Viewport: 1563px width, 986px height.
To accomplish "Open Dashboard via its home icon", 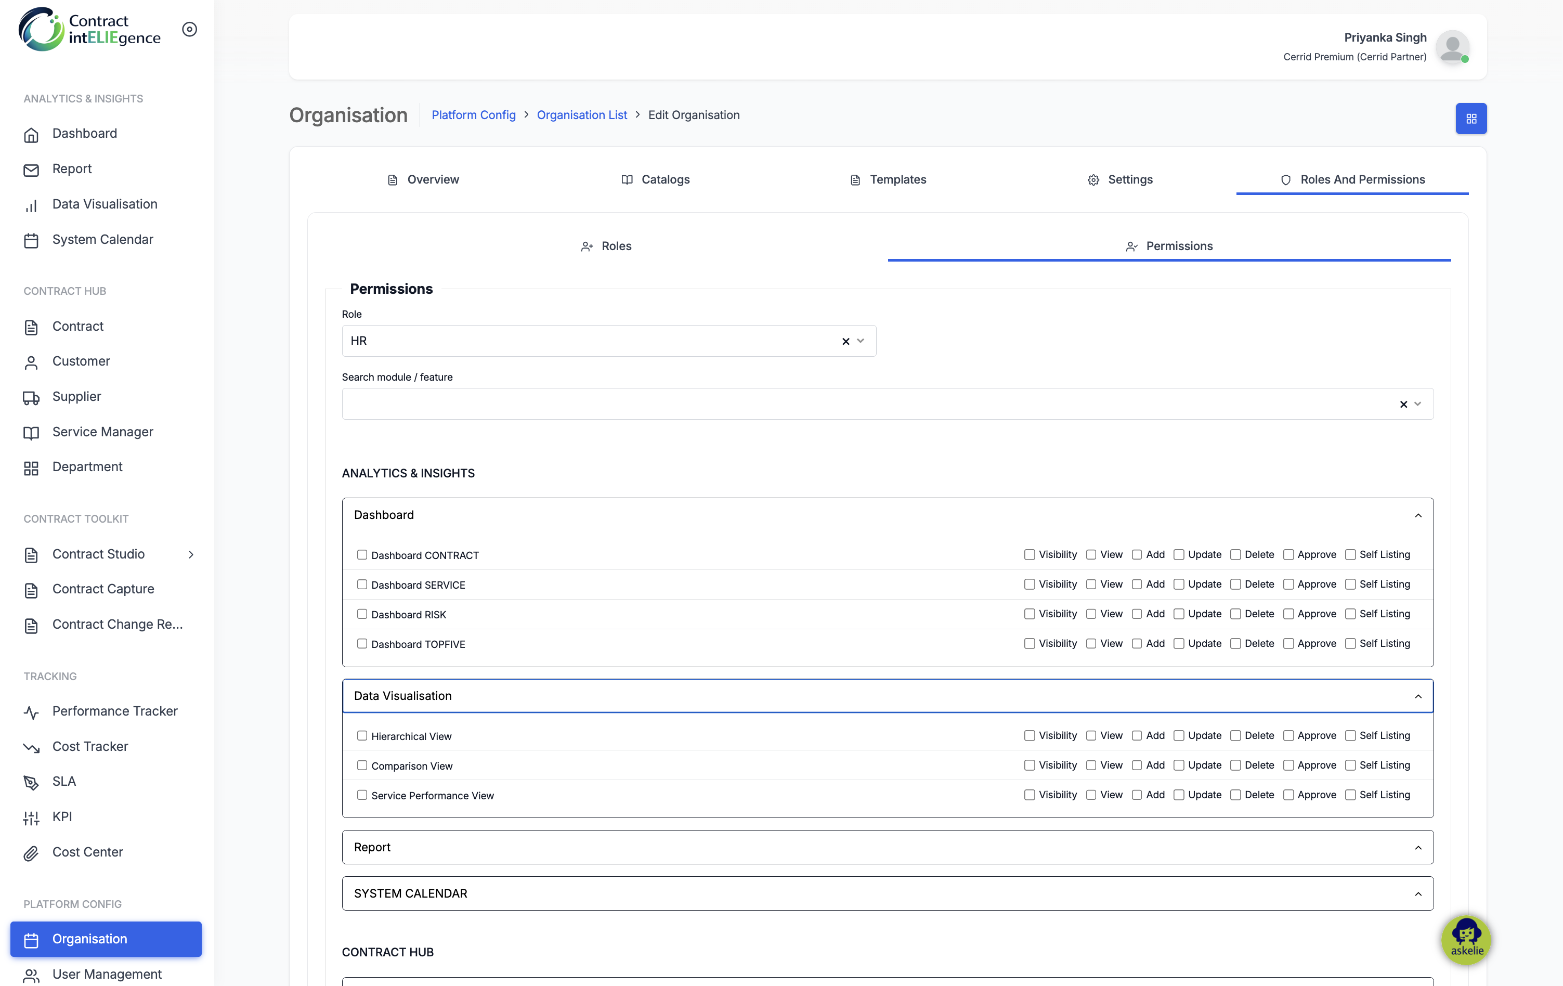I will pos(31,134).
